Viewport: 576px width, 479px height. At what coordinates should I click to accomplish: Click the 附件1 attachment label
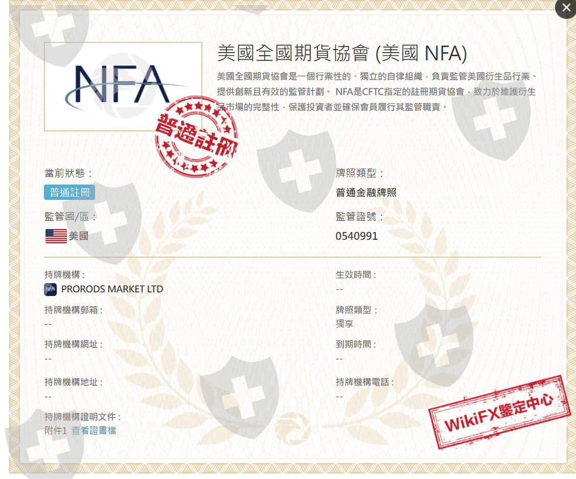[x=56, y=430]
